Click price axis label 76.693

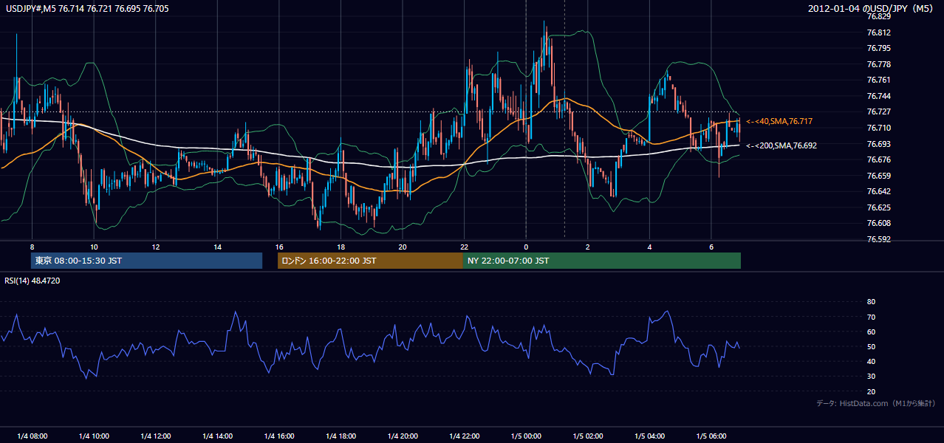pyautogui.click(x=880, y=144)
